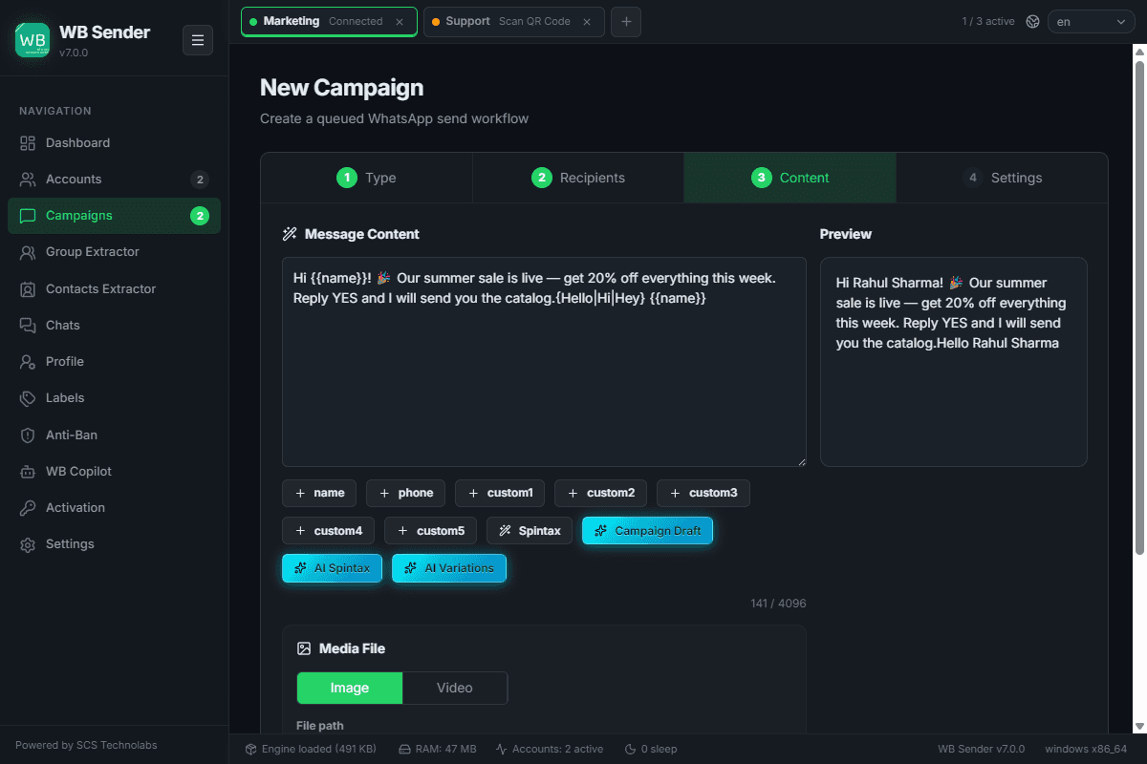Click the Contacts Extractor icon
Screen dimensions: 1147x764
coord(28,289)
